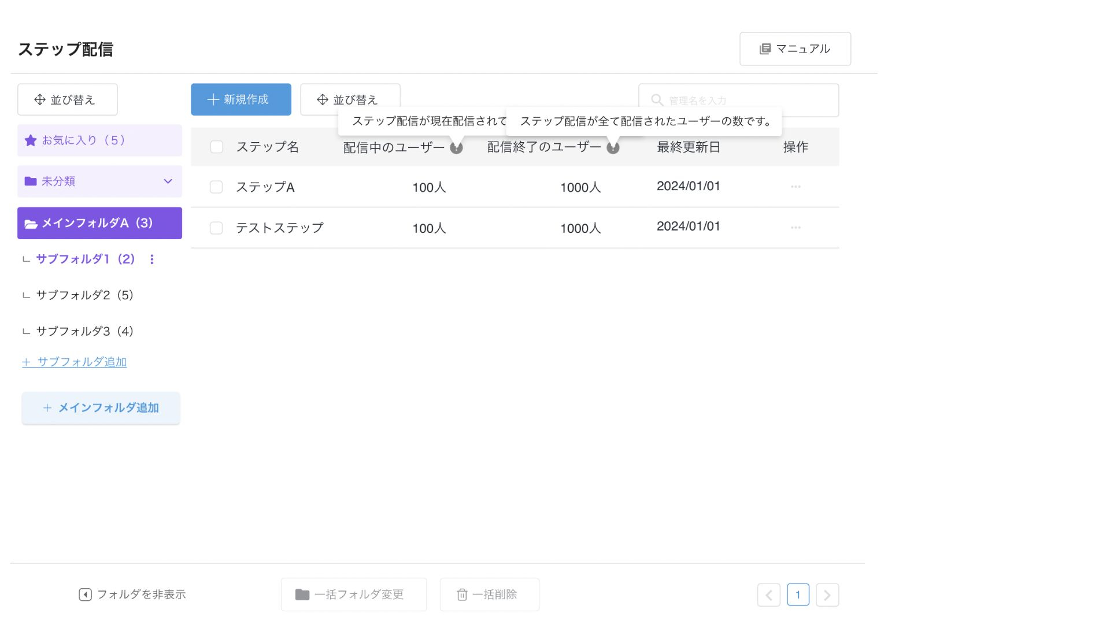Check the ステップA row checkbox
The width and height of the screenshot is (1110, 624).
click(216, 187)
